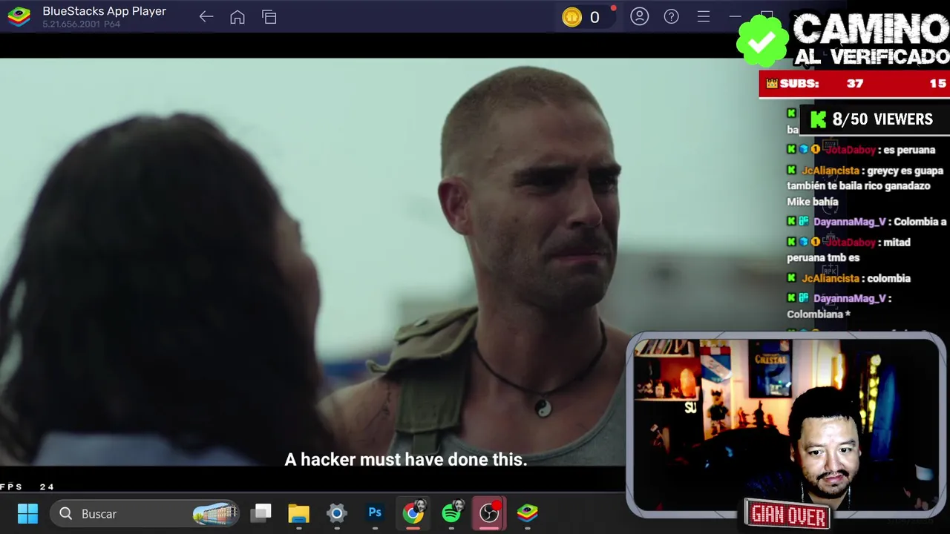Open File Explorer from the taskbar

(298, 513)
